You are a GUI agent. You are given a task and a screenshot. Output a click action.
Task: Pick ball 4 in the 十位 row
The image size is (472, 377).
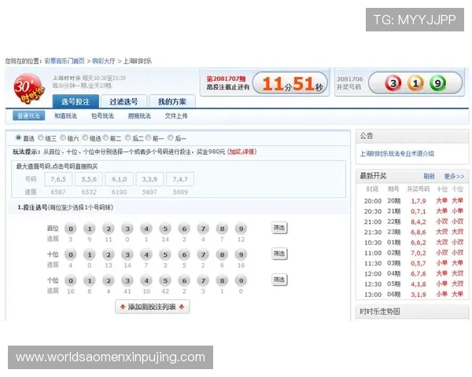(146, 254)
